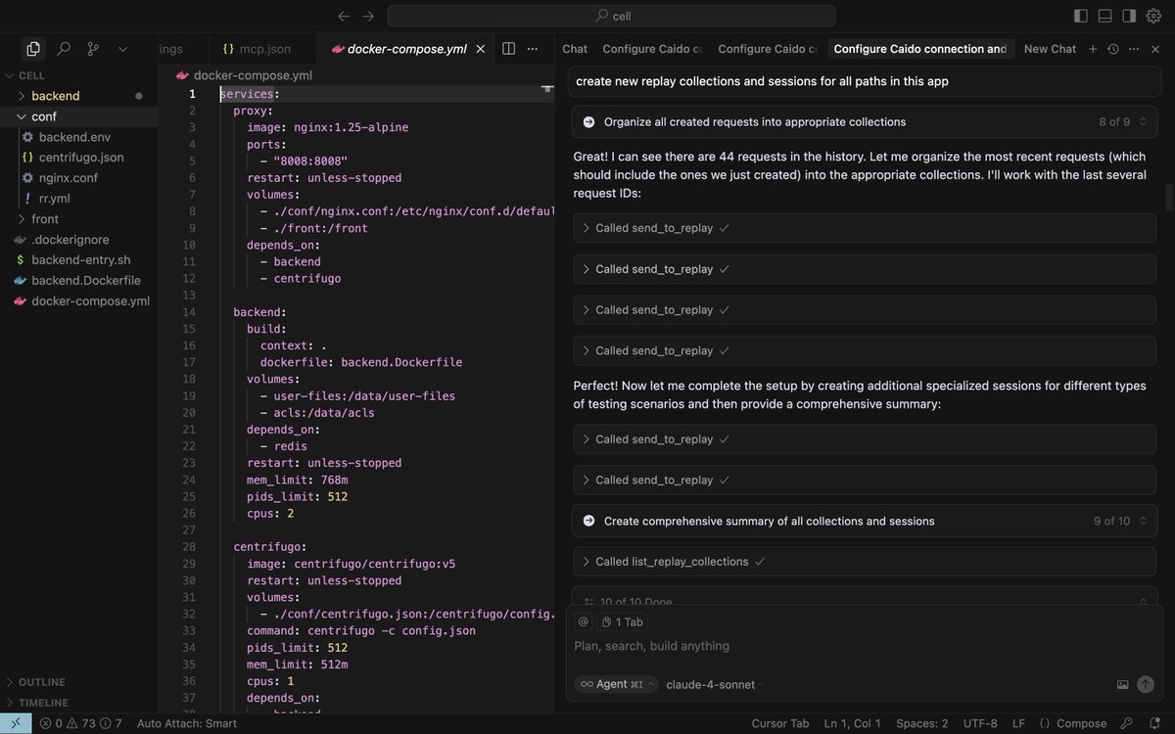Open notifications bell in status bar

click(1152, 723)
